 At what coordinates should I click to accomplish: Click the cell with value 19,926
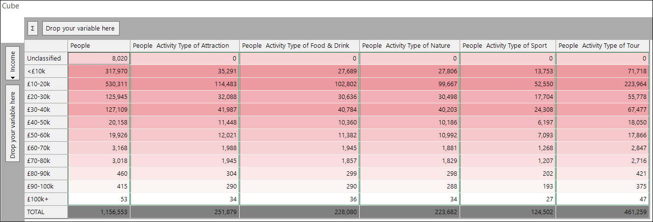[99, 135]
